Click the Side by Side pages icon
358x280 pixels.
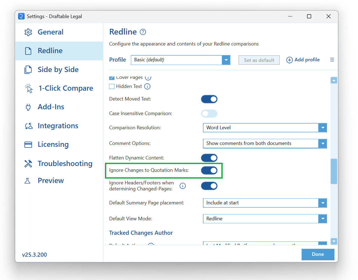(28, 70)
